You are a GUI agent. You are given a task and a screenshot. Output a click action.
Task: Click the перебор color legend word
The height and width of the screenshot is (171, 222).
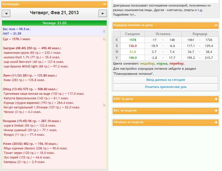pos(177,63)
